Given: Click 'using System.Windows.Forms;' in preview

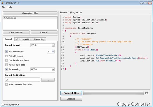Looking at the screenshot, I should point(82,22).
